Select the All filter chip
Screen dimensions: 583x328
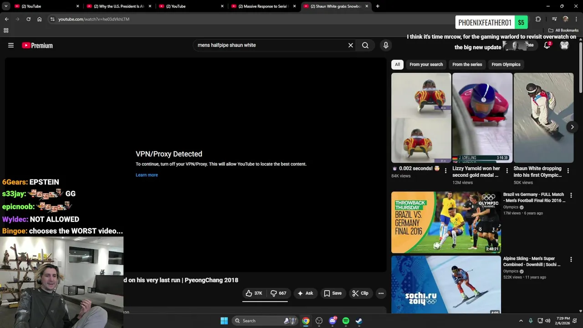click(397, 64)
